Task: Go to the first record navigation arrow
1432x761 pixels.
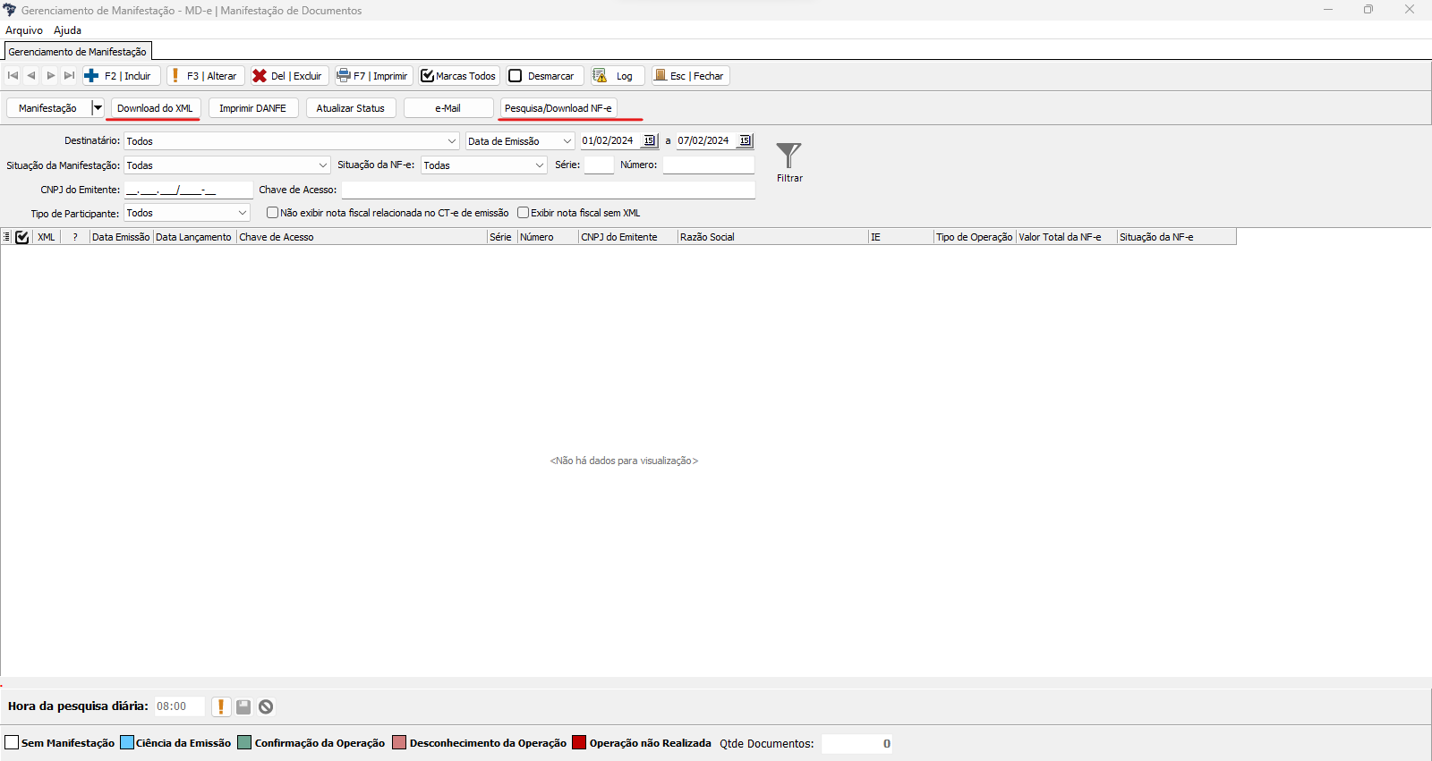Action: (x=13, y=76)
